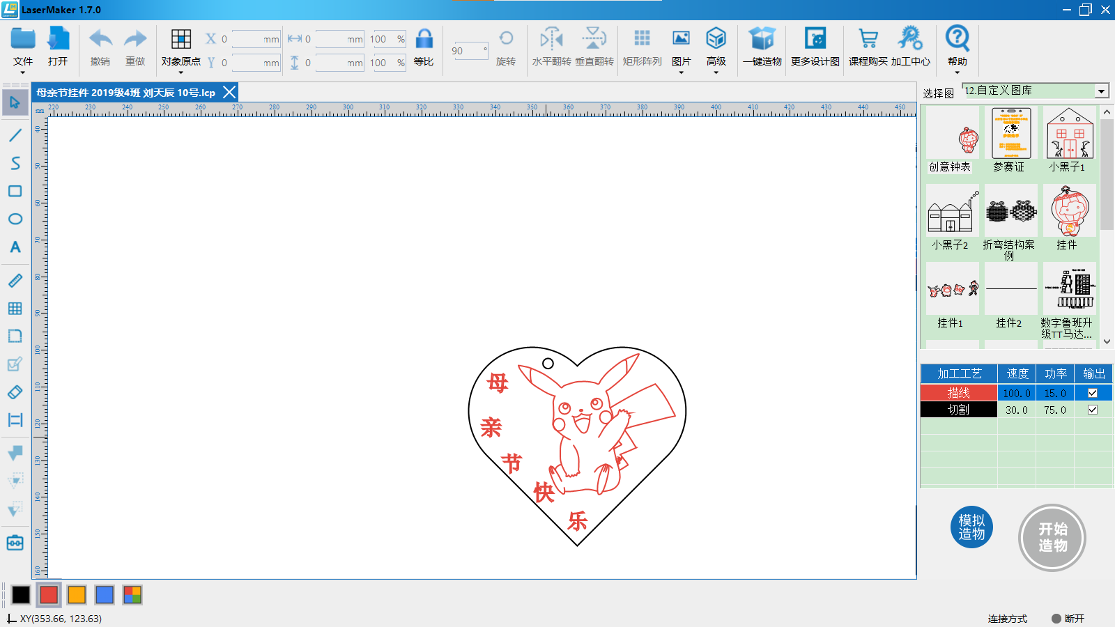Open 更多设计图 more designs
1115x627 pixels.
[x=815, y=38]
